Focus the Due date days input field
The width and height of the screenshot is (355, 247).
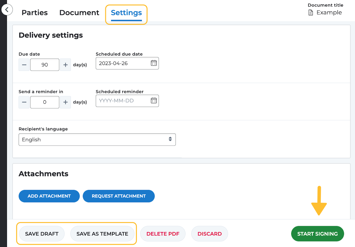pyautogui.click(x=45, y=65)
